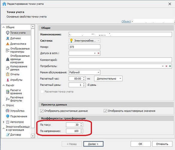Image resolution: width=175 pixels, height=150 pixels.
Task: Click the Номер field with 373
Action: (85, 47)
